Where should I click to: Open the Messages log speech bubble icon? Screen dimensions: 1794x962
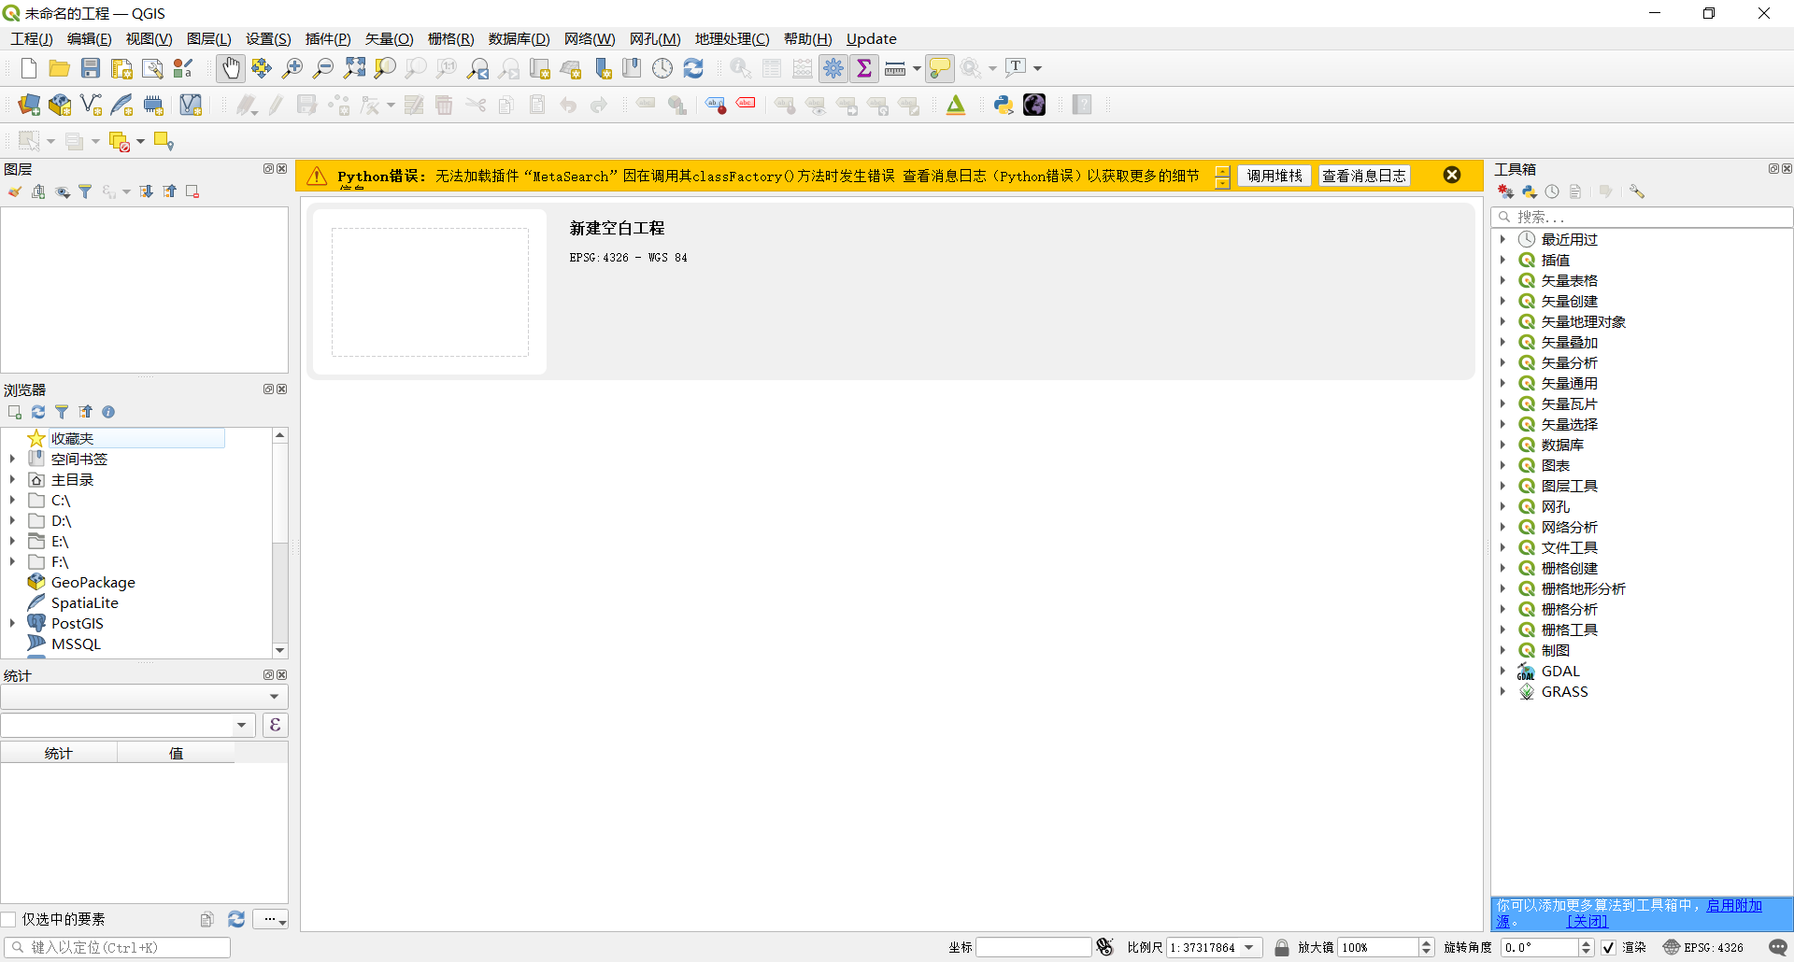1778,947
